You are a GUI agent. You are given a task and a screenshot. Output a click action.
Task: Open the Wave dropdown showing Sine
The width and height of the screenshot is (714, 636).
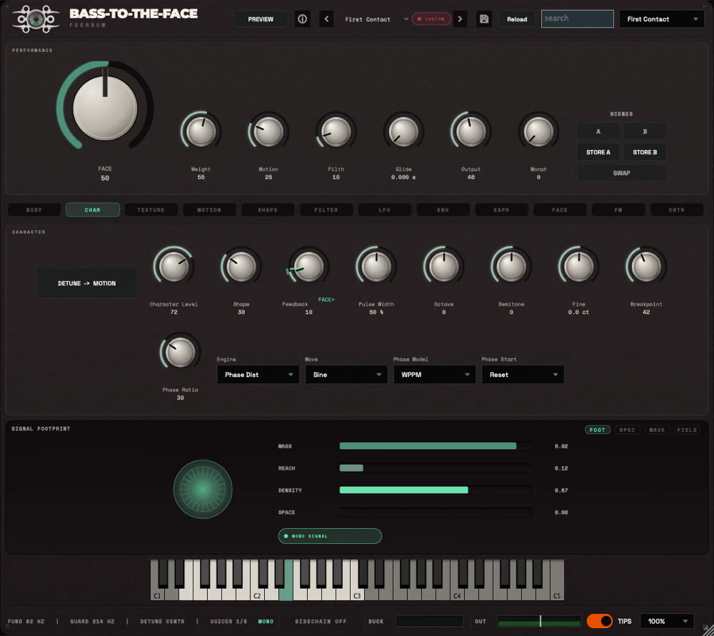pyautogui.click(x=346, y=375)
